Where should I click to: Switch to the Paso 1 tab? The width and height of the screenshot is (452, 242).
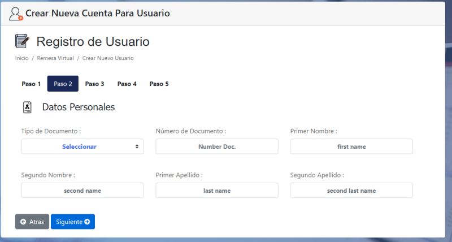tap(31, 84)
